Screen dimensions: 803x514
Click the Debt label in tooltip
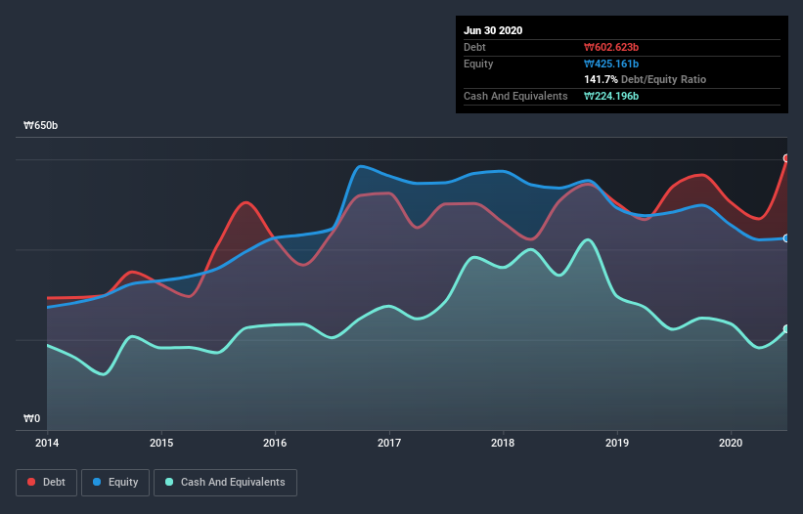coord(474,47)
